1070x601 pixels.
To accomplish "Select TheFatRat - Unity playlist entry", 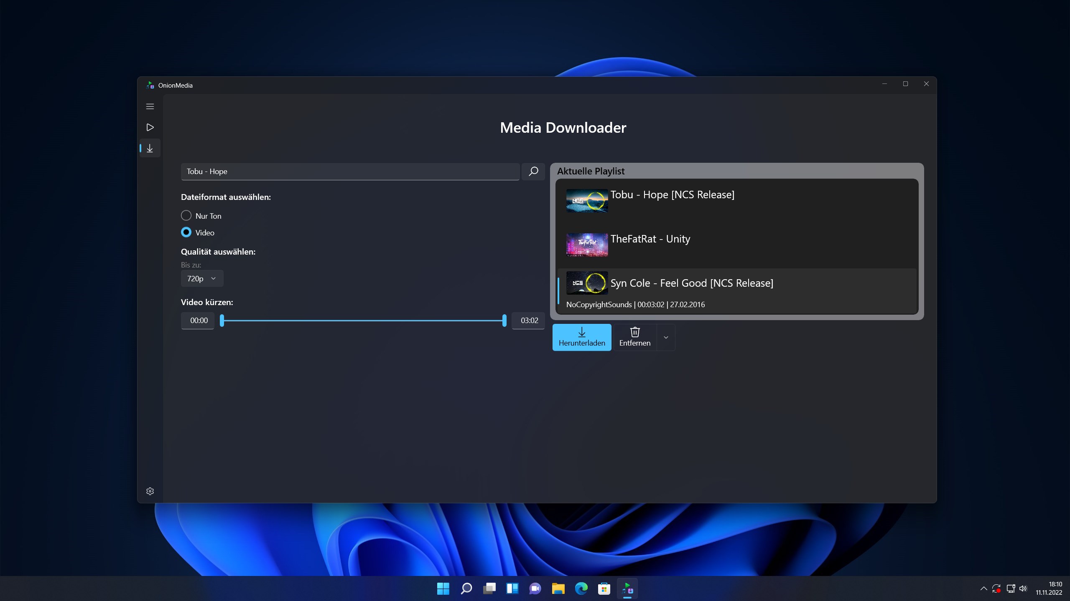I will pyautogui.click(x=737, y=246).
